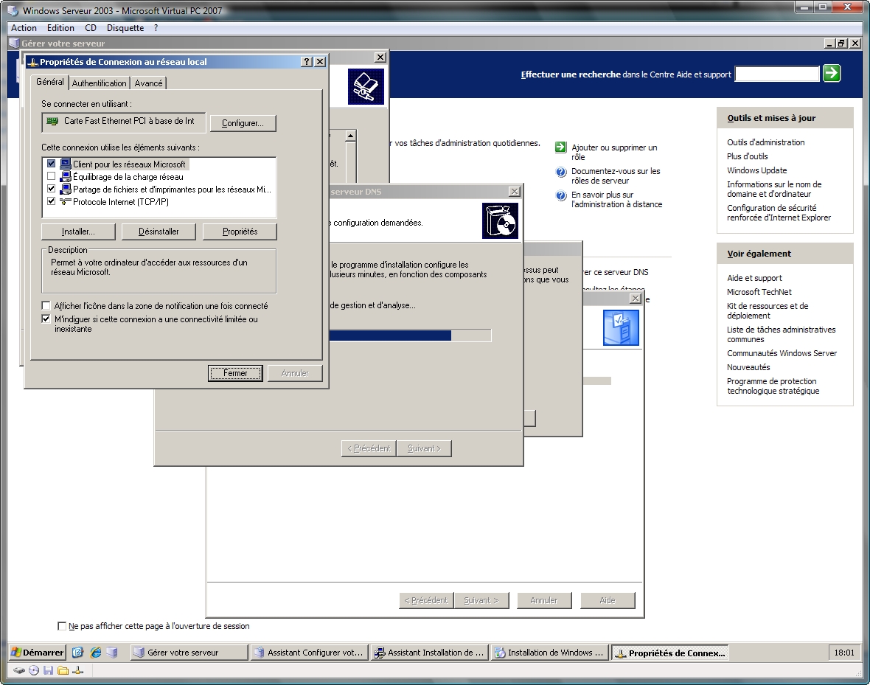870x685 pixels.
Task: Click the hard disk icon in Virtual PC status bar
Action: (x=19, y=670)
